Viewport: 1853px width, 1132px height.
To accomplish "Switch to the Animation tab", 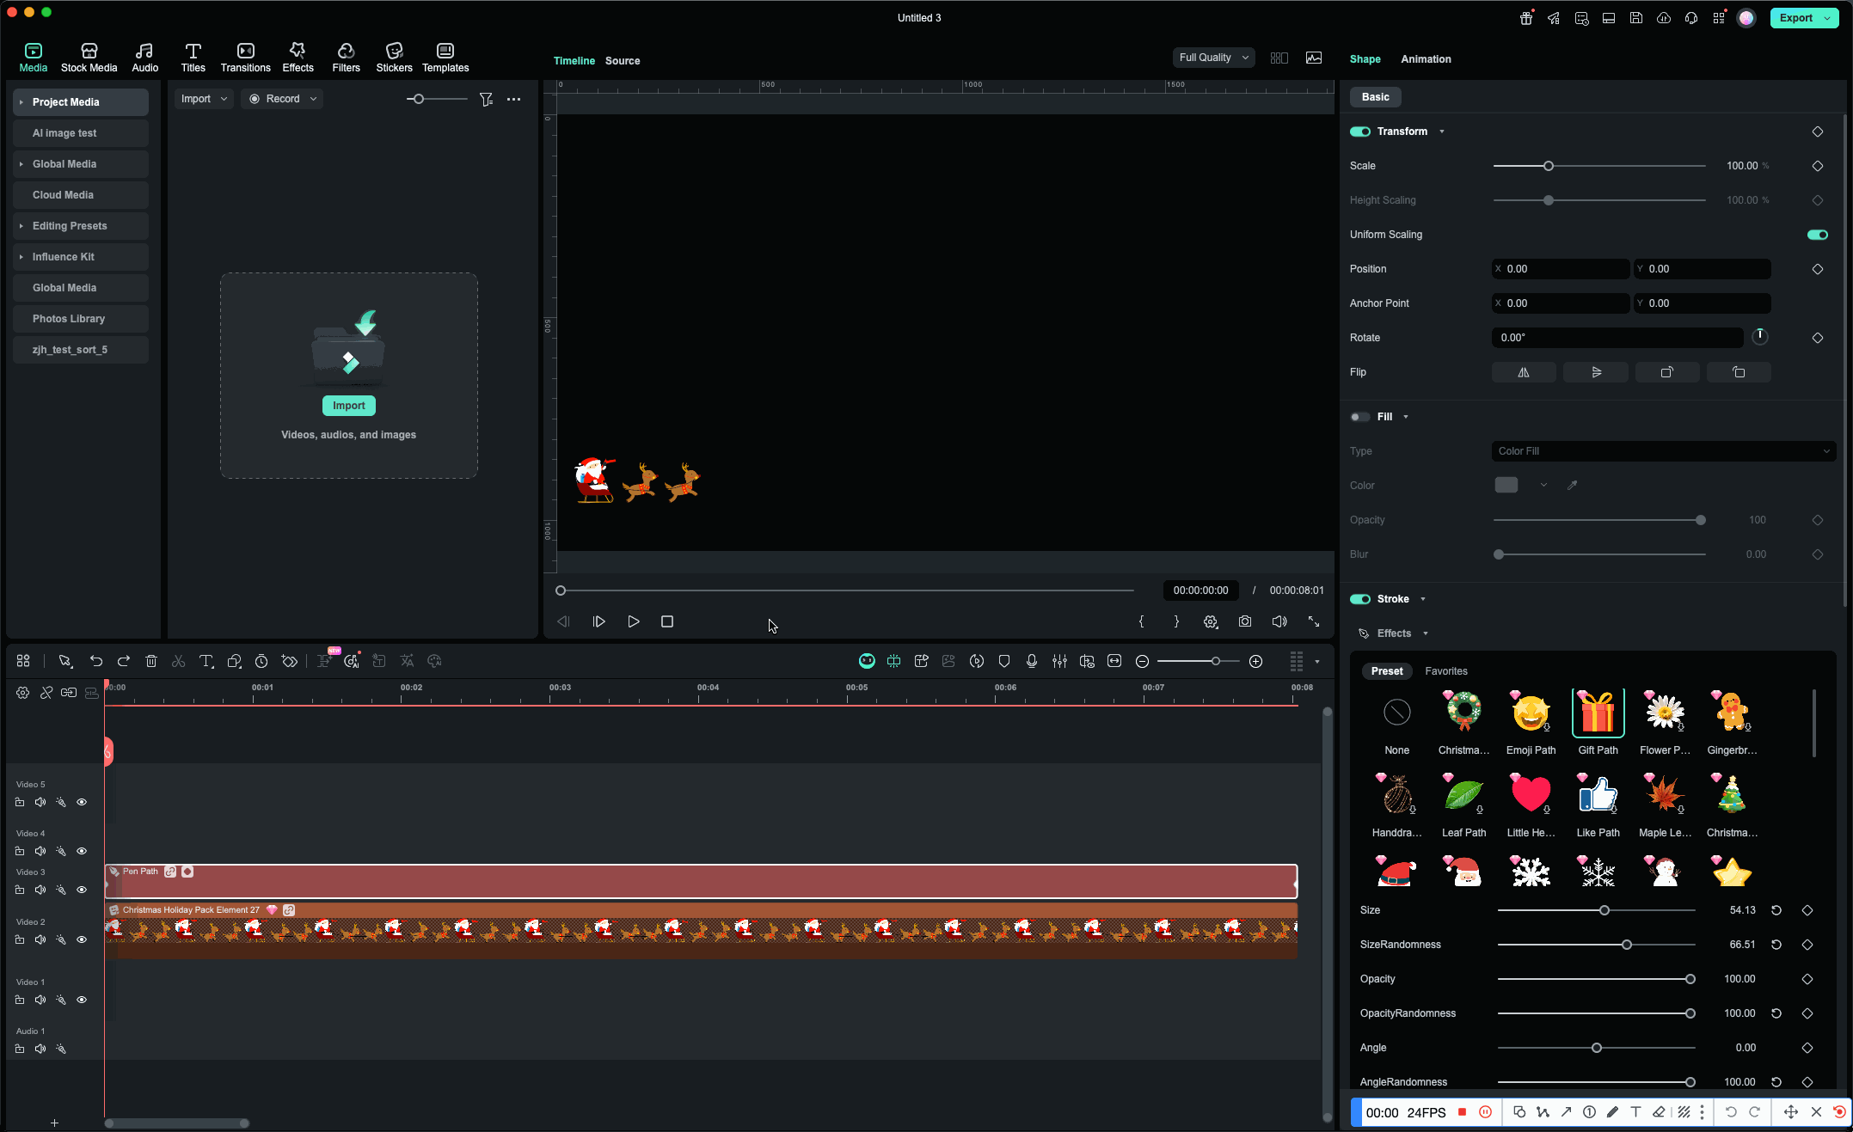I will [x=1426, y=59].
